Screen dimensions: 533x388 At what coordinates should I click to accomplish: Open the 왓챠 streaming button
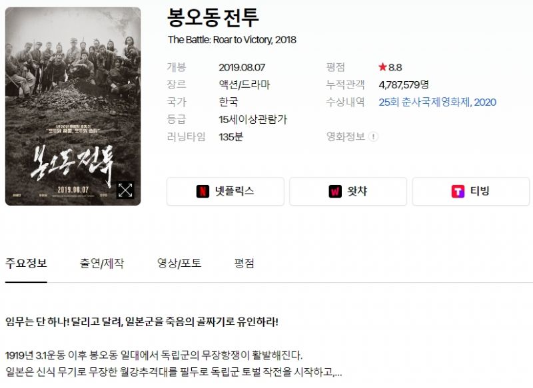pyautogui.click(x=348, y=192)
